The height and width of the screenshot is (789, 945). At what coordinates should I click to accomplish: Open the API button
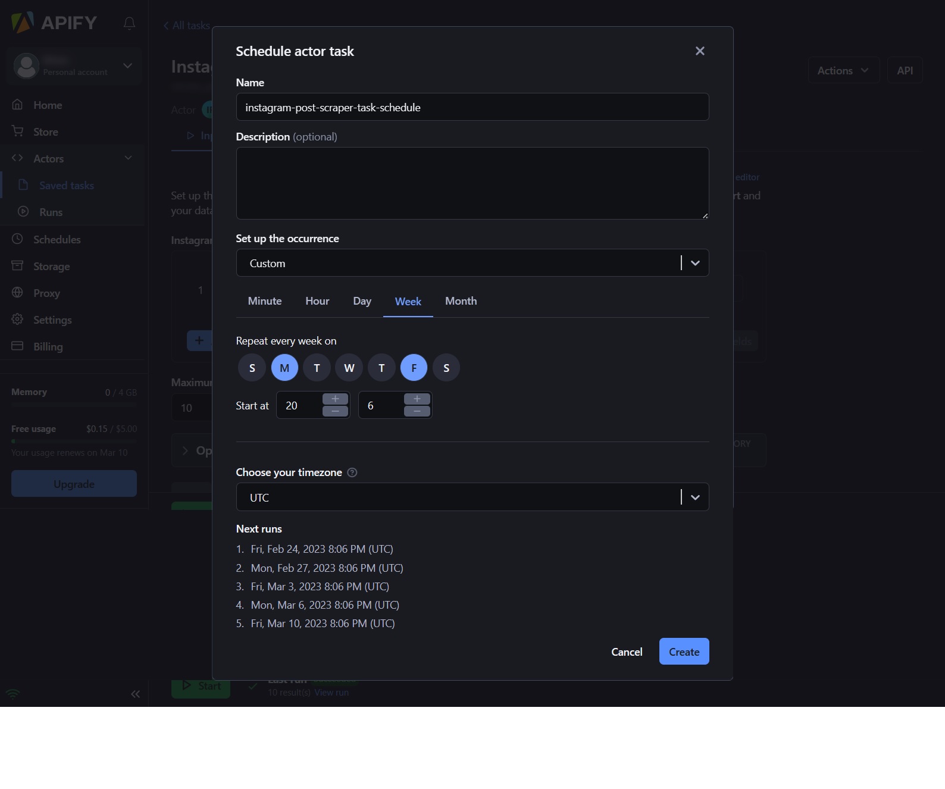click(x=905, y=70)
